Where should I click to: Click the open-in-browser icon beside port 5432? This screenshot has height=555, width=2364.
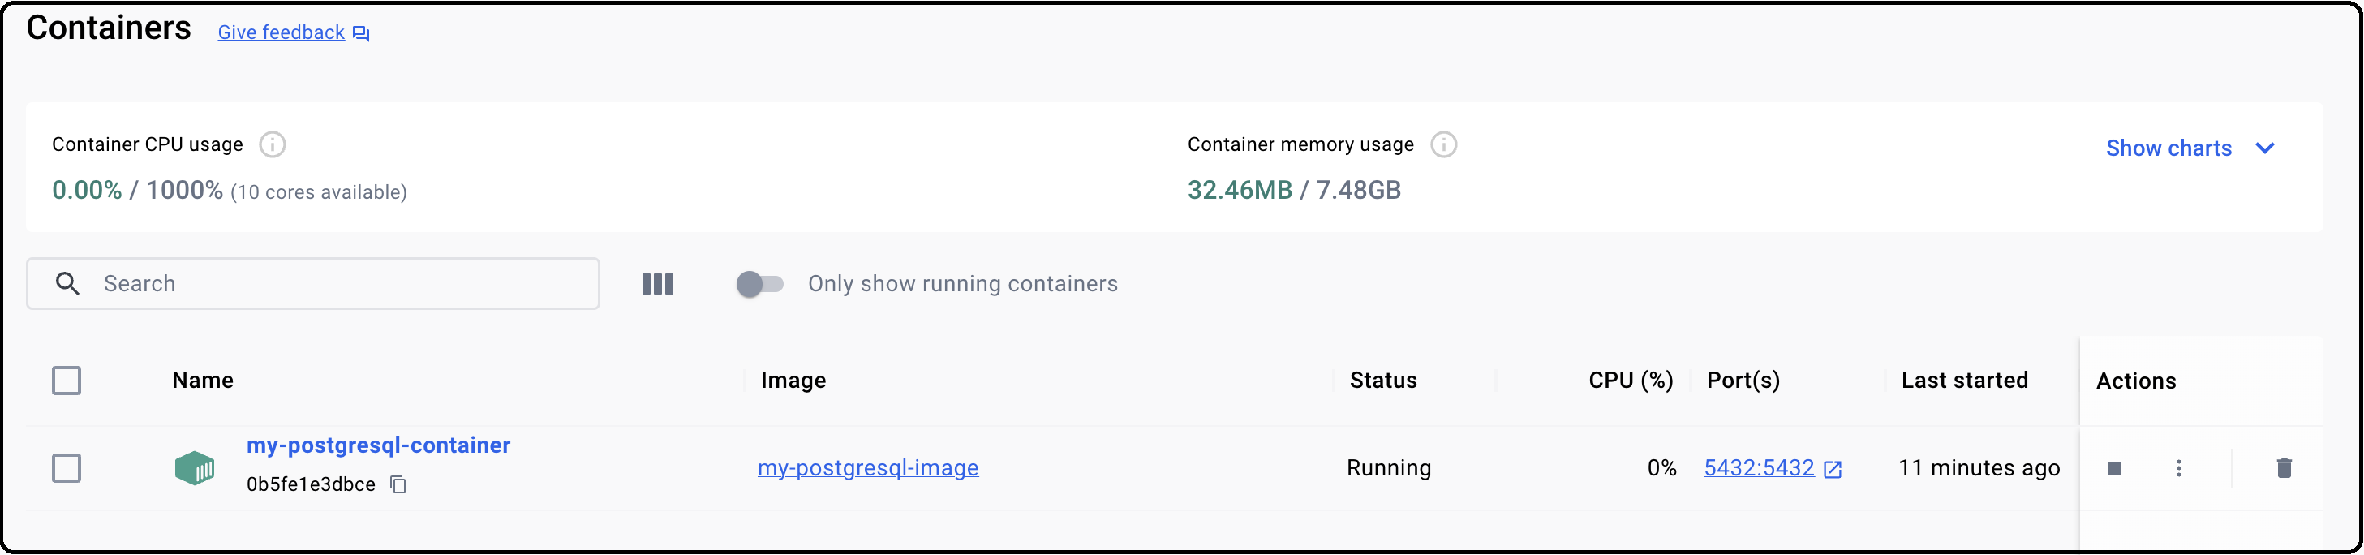pos(1833,470)
